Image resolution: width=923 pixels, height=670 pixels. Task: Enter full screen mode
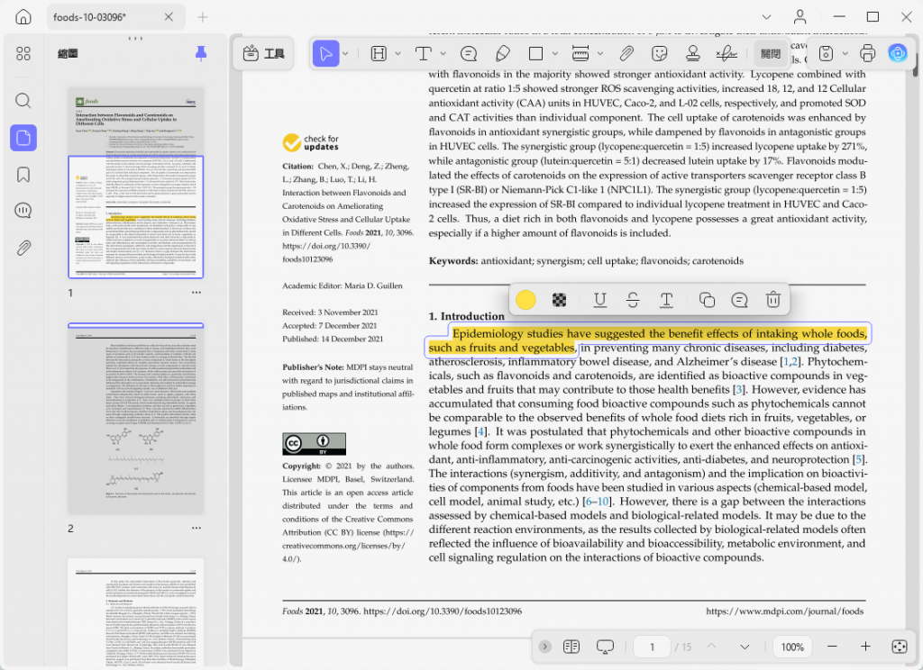[x=899, y=647]
